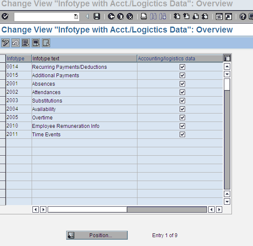Open table configuration settings icon

click(x=227, y=58)
